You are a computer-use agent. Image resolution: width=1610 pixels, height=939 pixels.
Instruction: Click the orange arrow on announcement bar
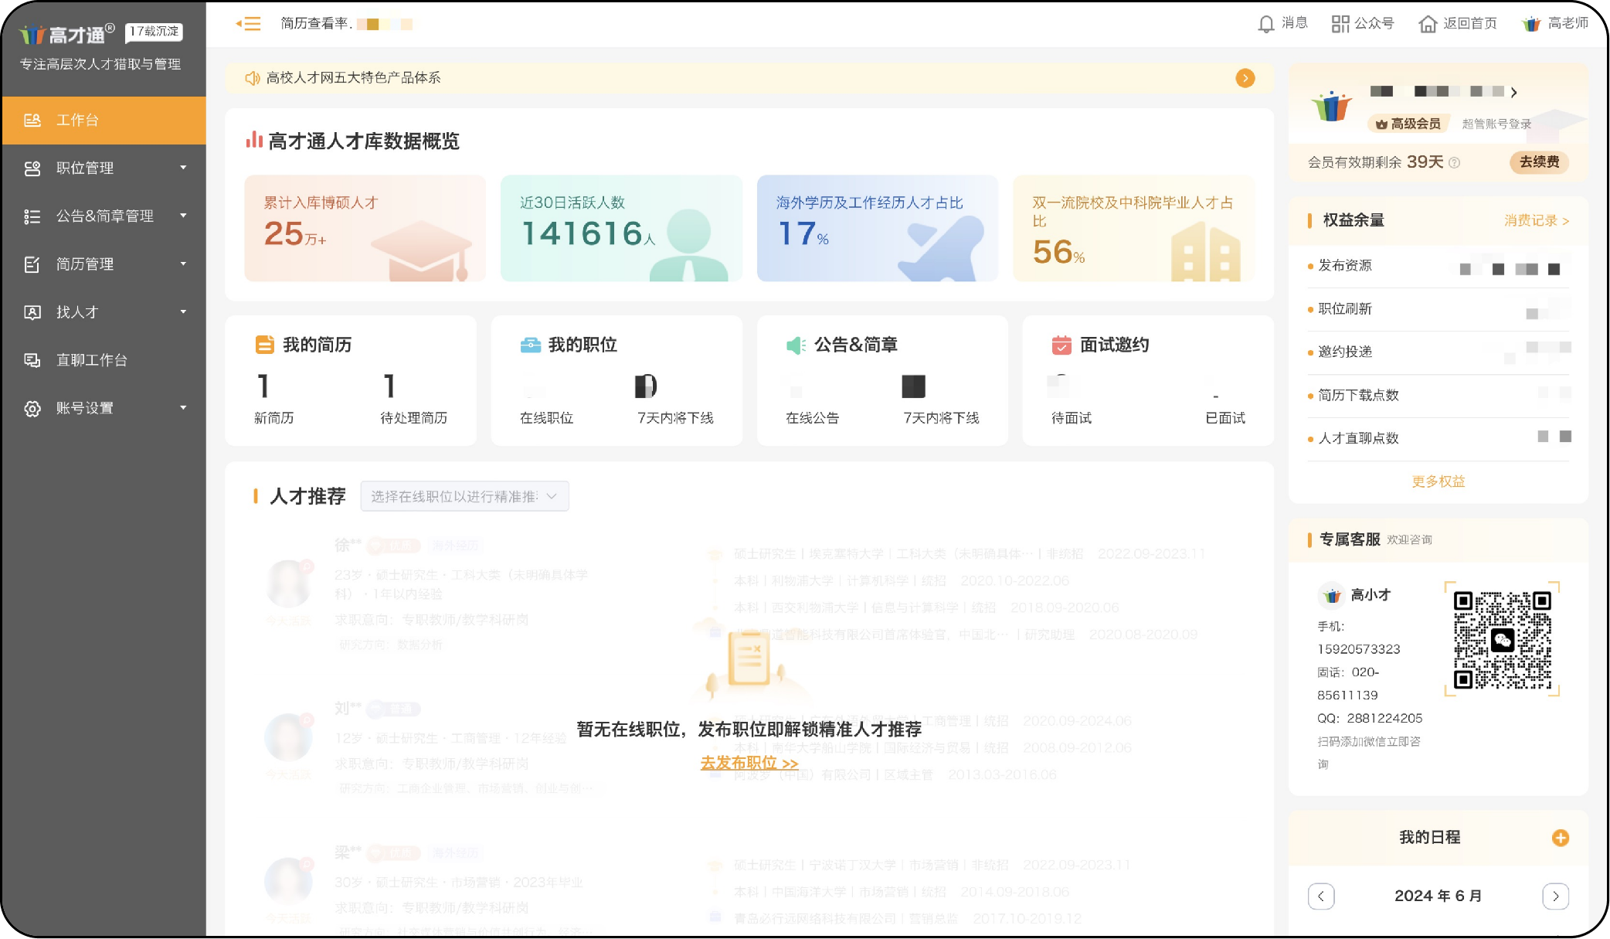click(x=1245, y=78)
